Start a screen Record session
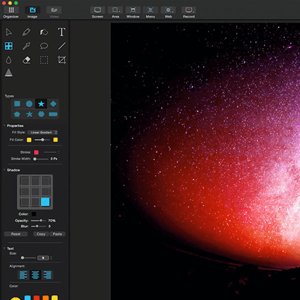This screenshot has width=300, height=300. (x=188, y=12)
